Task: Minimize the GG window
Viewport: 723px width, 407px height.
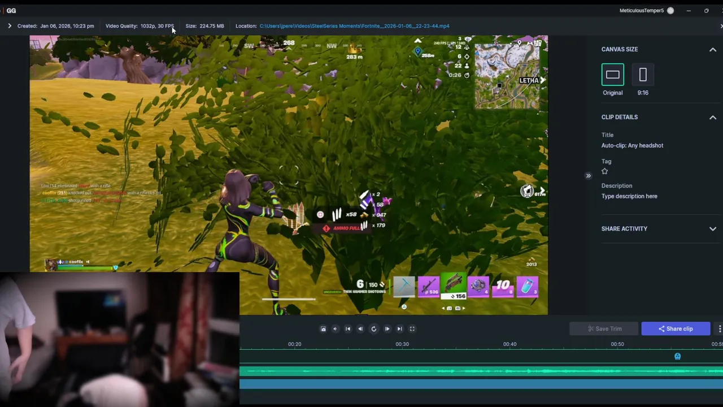Action: (689, 11)
